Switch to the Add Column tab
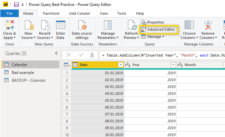The width and height of the screenshot is (225, 137). tap(80, 13)
